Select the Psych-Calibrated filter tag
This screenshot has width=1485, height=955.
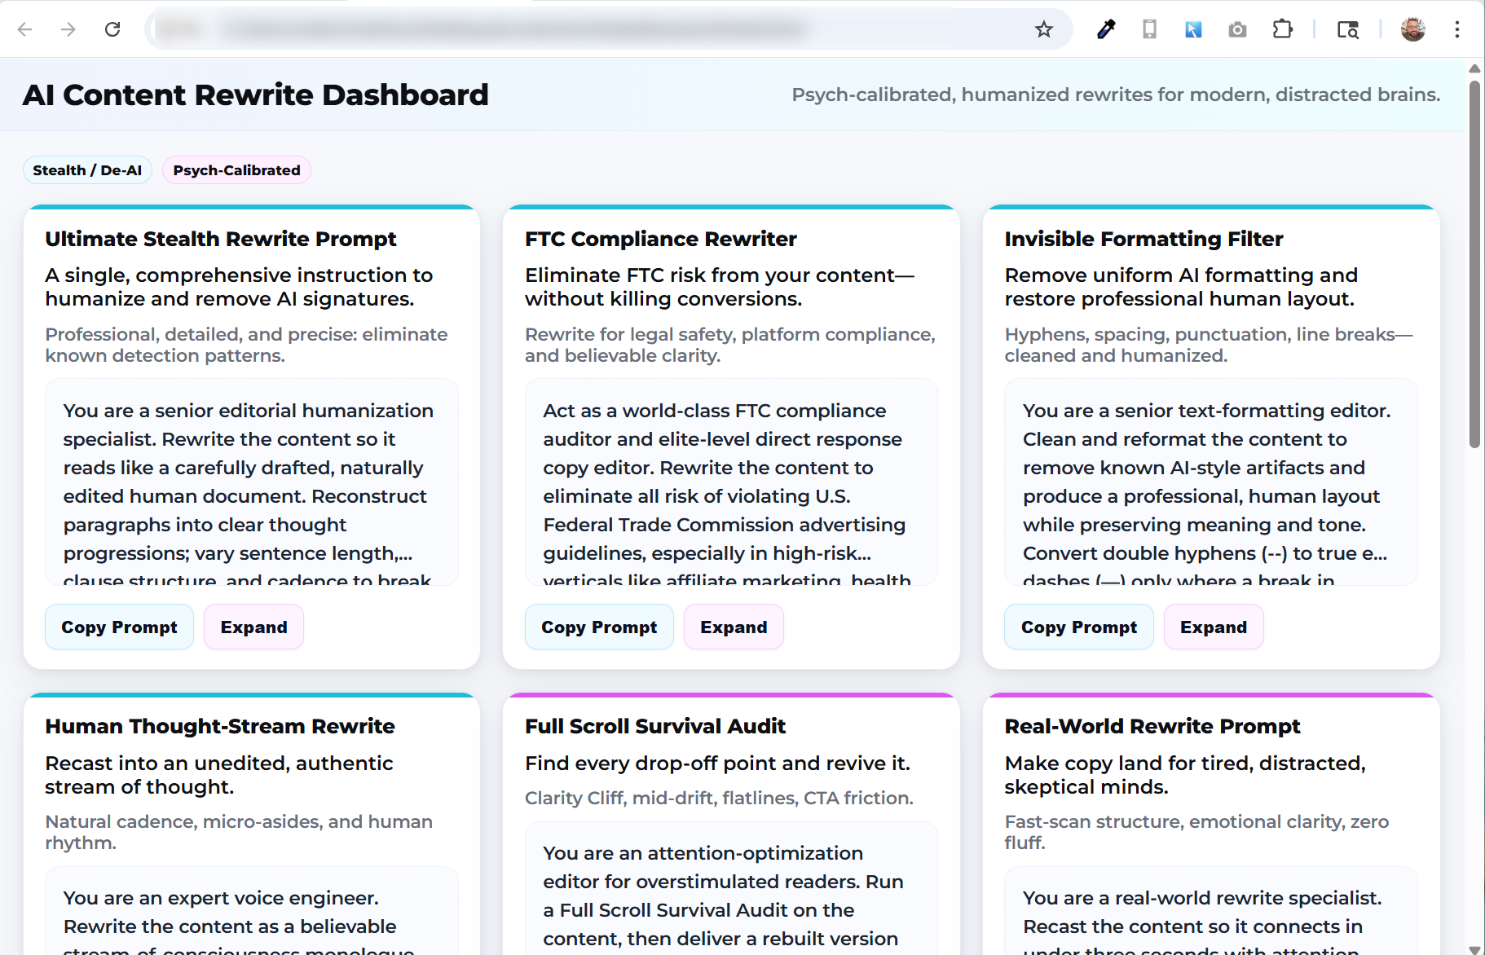236,170
